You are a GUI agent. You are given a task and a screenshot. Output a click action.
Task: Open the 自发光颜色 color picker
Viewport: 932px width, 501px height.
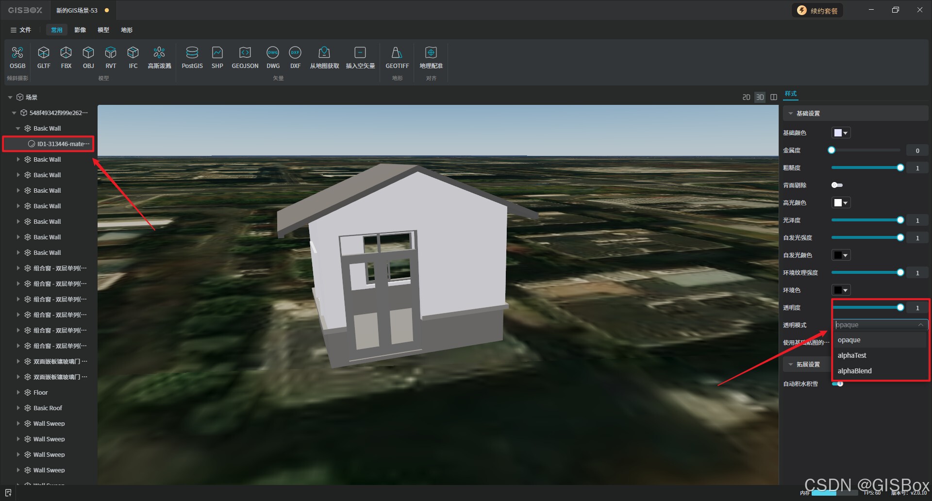point(841,255)
